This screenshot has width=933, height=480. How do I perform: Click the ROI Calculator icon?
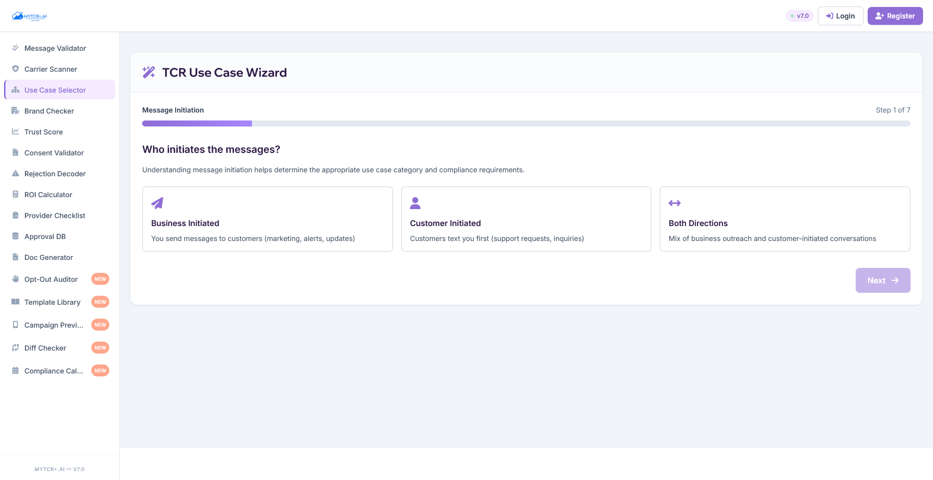[x=15, y=194]
